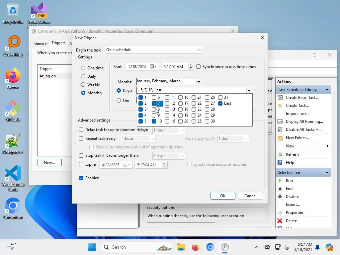Collapse Task Scheduler Library actions section

(327, 90)
